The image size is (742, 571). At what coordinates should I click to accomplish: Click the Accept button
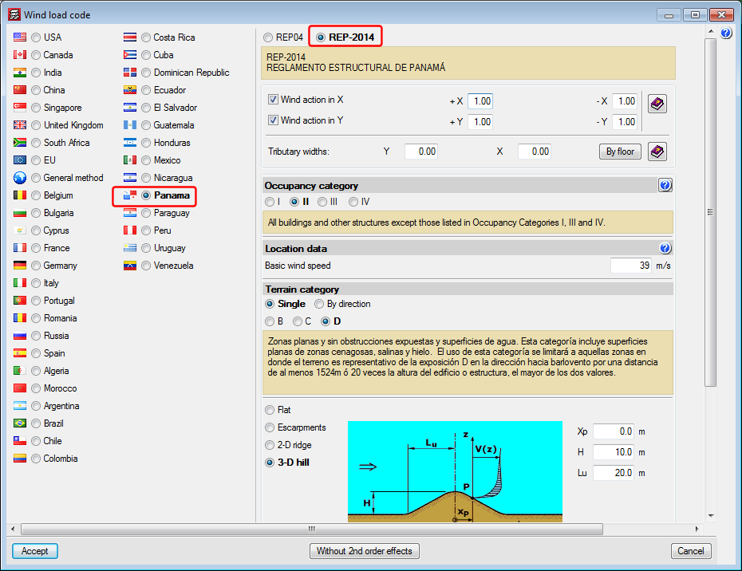pyautogui.click(x=35, y=551)
